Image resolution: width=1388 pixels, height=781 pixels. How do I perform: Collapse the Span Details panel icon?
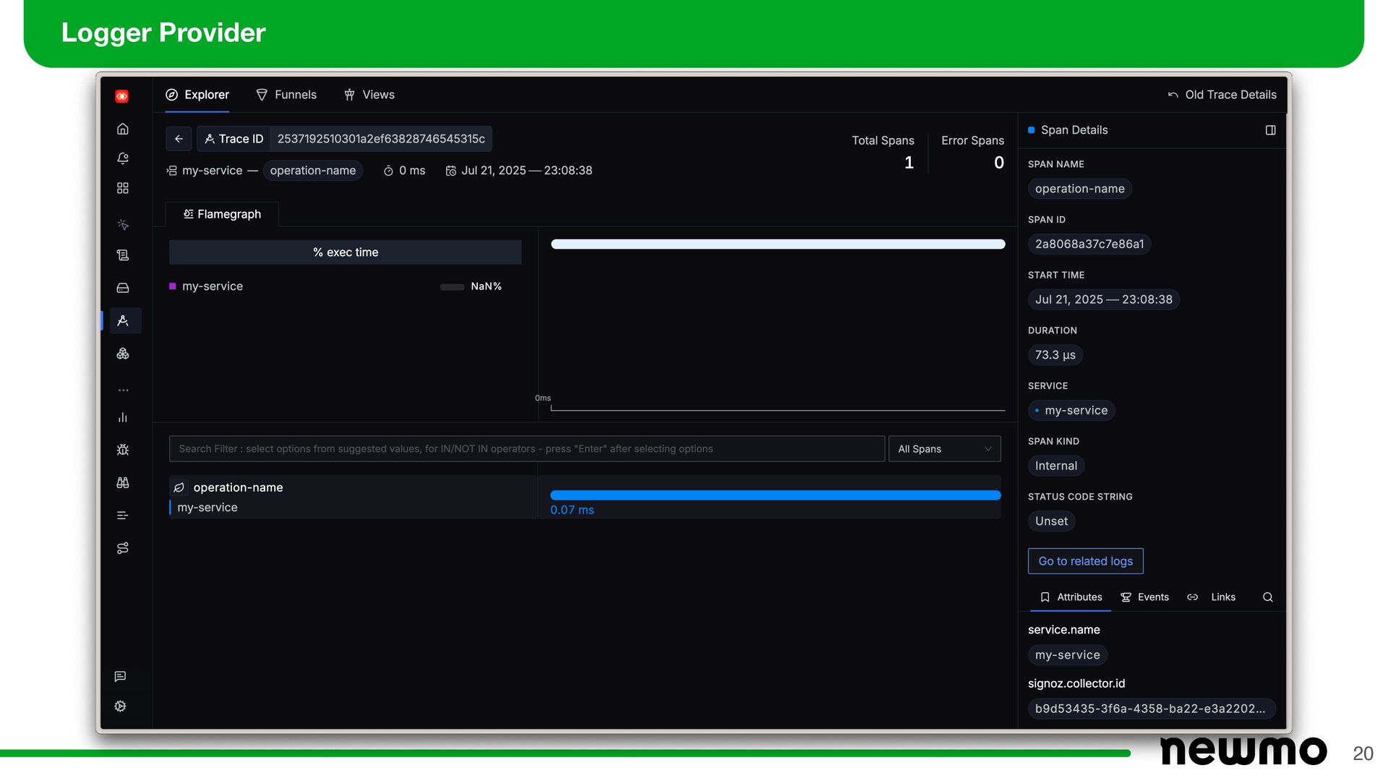1270,130
